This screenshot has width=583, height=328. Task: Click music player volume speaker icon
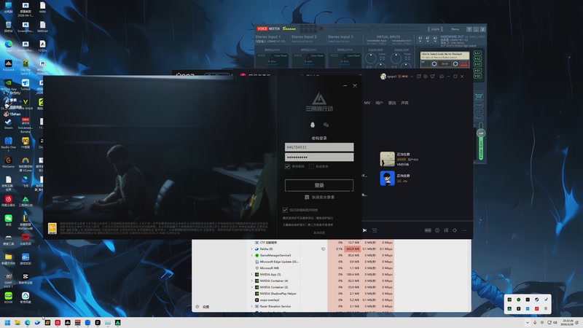pos(455,230)
